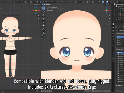Open the Modifiers wrench properties tab
This screenshot has width=124, height=93.
pos(113,48)
